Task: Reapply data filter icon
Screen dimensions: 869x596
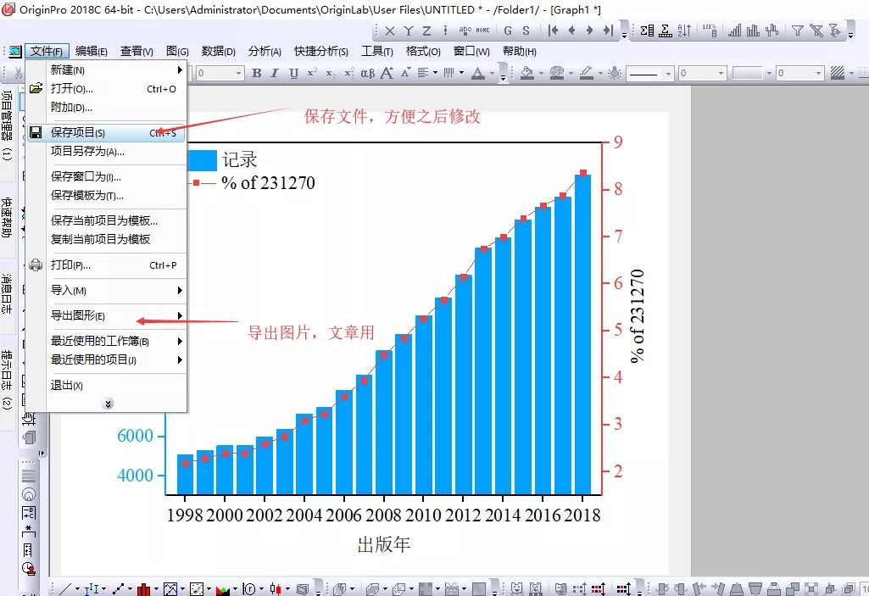Action: (835, 31)
